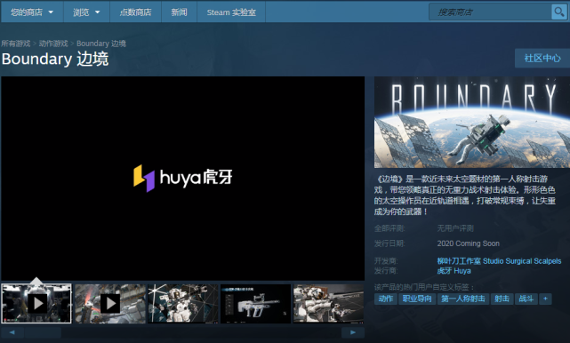Open publisher link 虎牙 Huya
Screen dimensions: 570x343
coord(454,271)
